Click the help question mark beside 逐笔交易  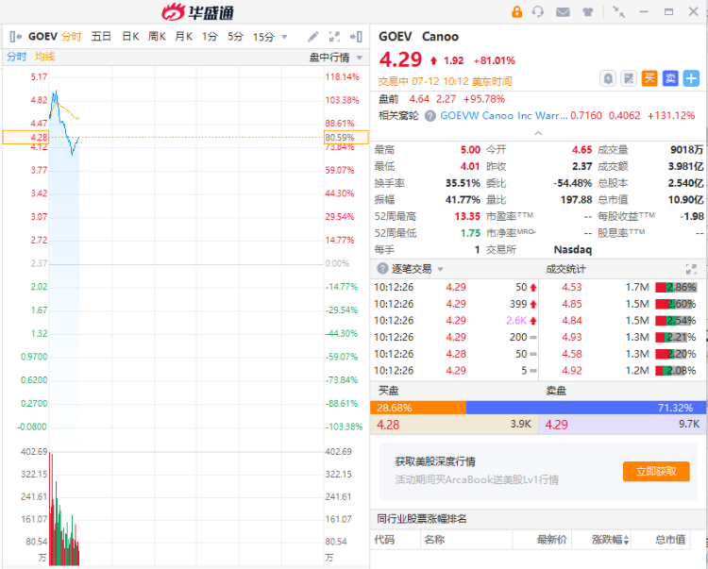tap(381, 269)
